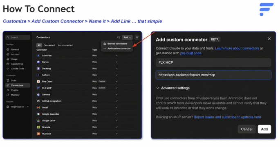Click the General settings gear icon
Image resolution: width=280 pixels, height=147 pixels.
point(8,49)
